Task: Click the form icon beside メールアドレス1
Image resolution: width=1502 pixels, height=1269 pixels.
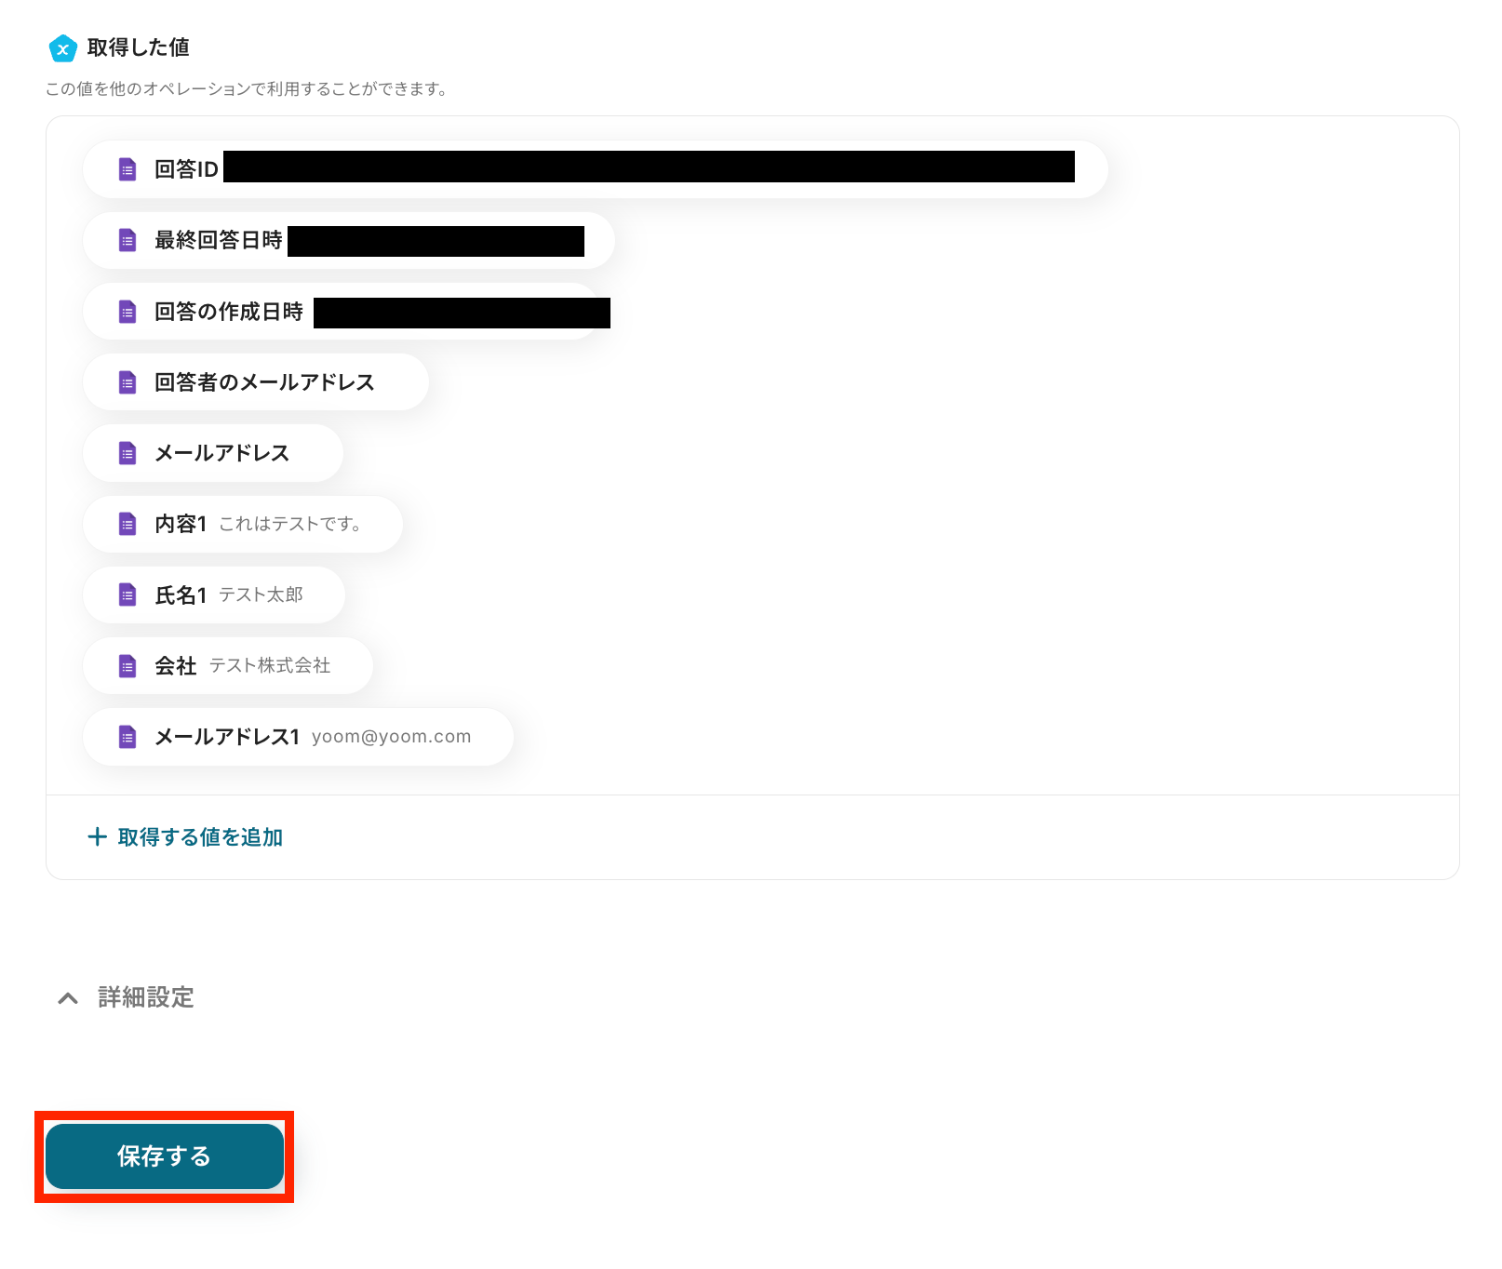Action: [127, 737]
